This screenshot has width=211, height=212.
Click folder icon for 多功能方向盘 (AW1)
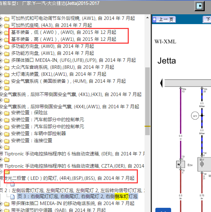[7, 53]
